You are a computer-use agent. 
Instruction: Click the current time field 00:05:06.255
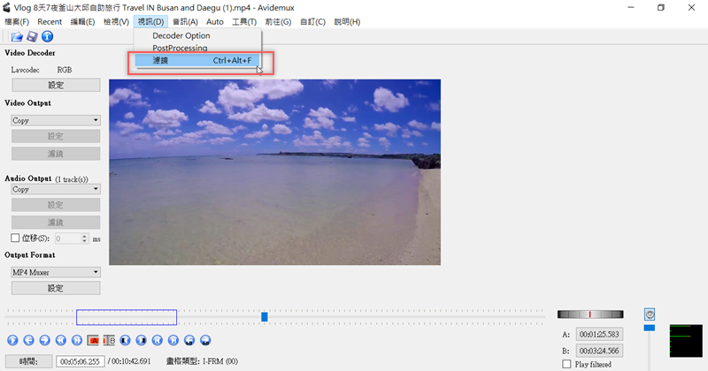pyautogui.click(x=81, y=361)
